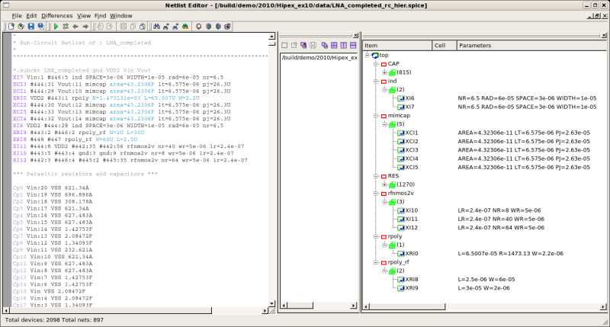Open the Differences menu
The width and height of the screenshot is (610, 327).
(57, 15)
